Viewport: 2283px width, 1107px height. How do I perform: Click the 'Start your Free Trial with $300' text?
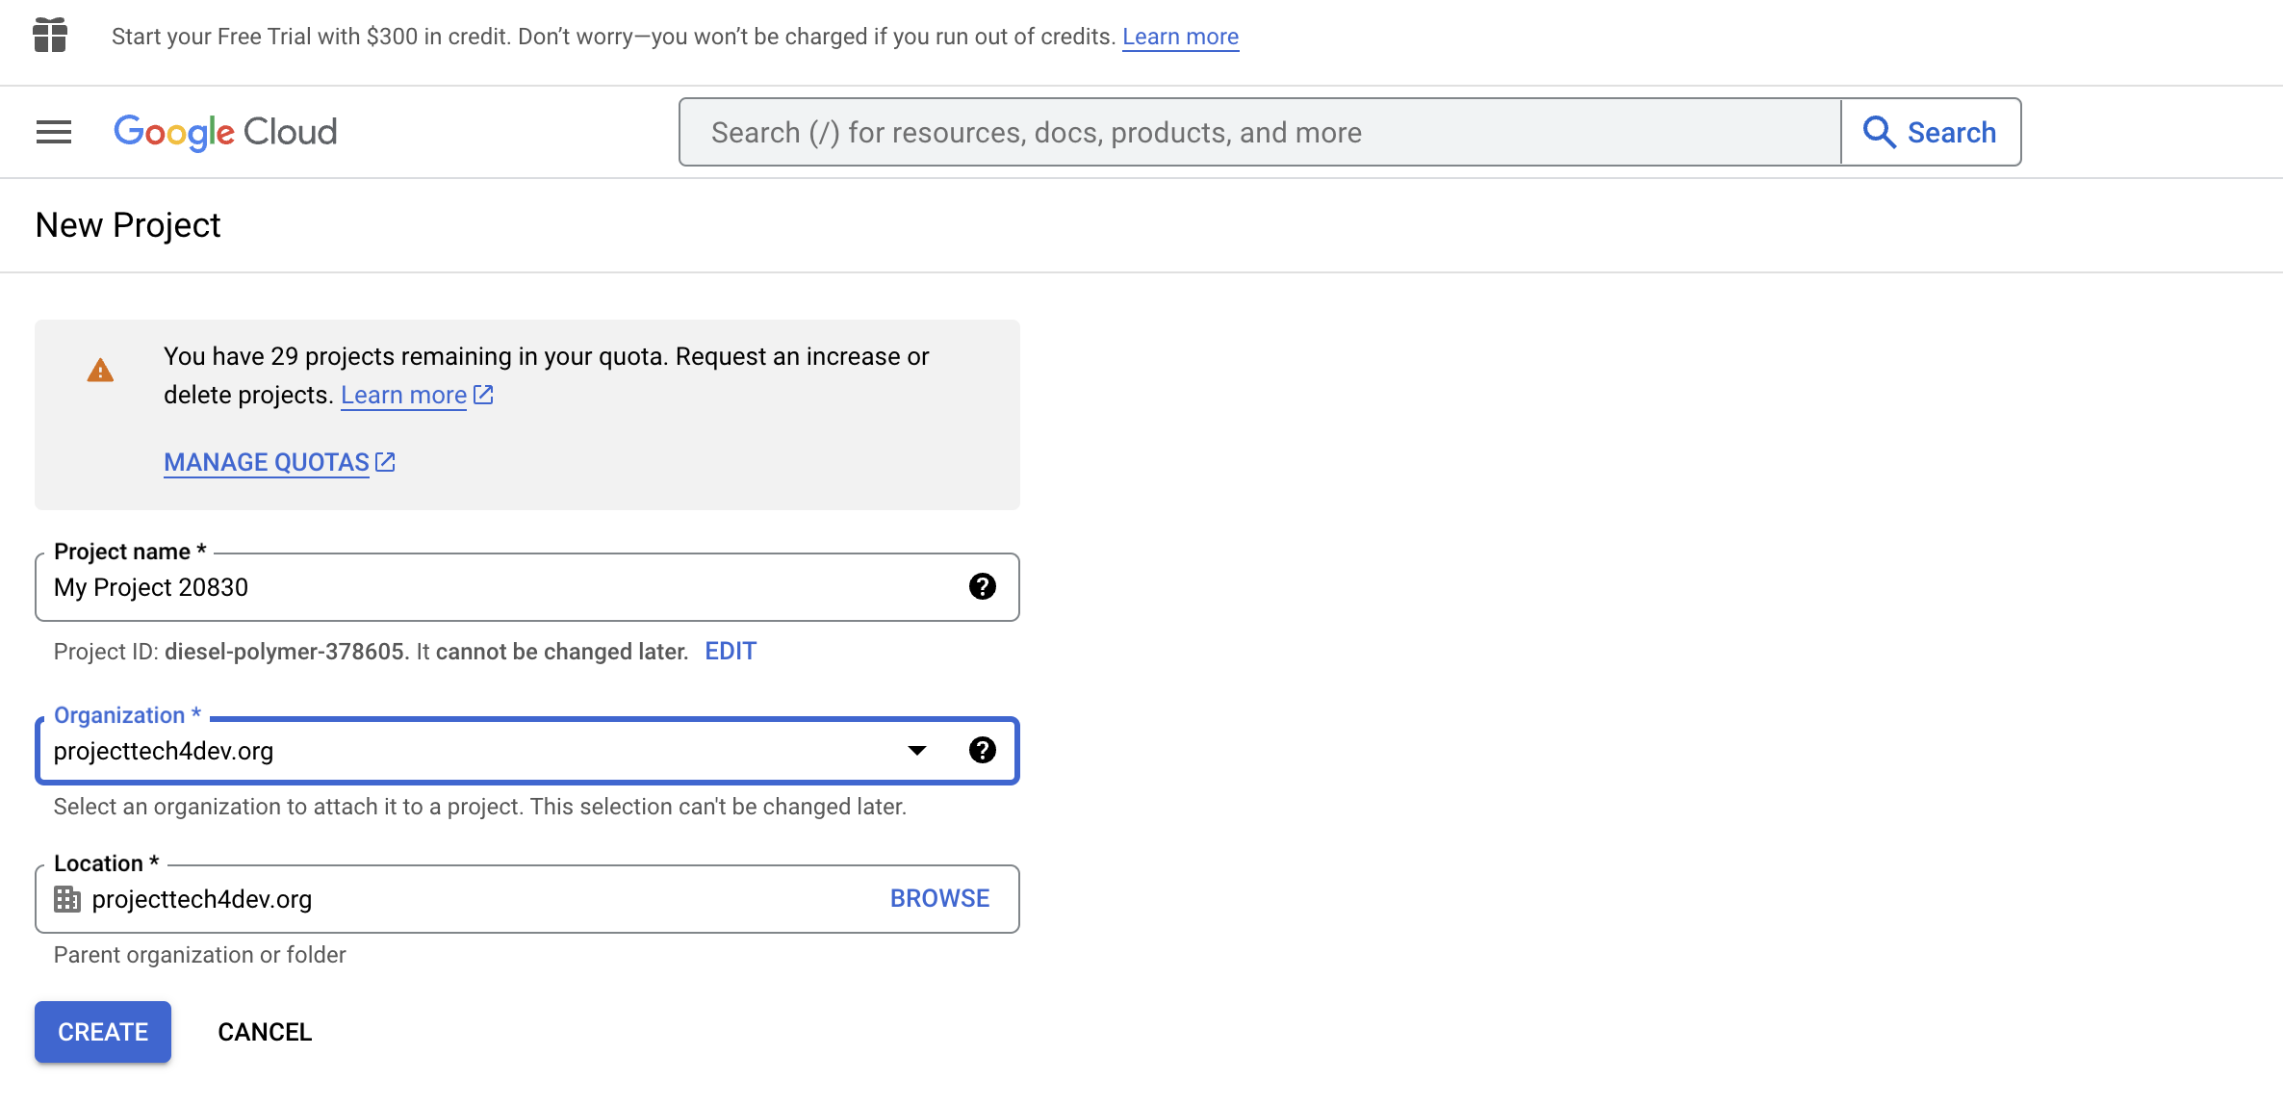(x=613, y=37)
